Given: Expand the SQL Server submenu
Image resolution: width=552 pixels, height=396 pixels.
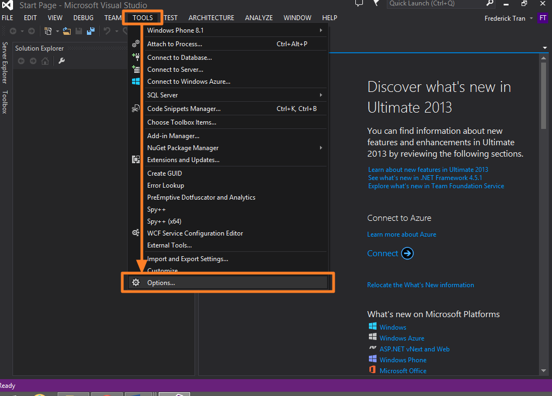Looking at the screenshot, I should (x=321, y=95).
